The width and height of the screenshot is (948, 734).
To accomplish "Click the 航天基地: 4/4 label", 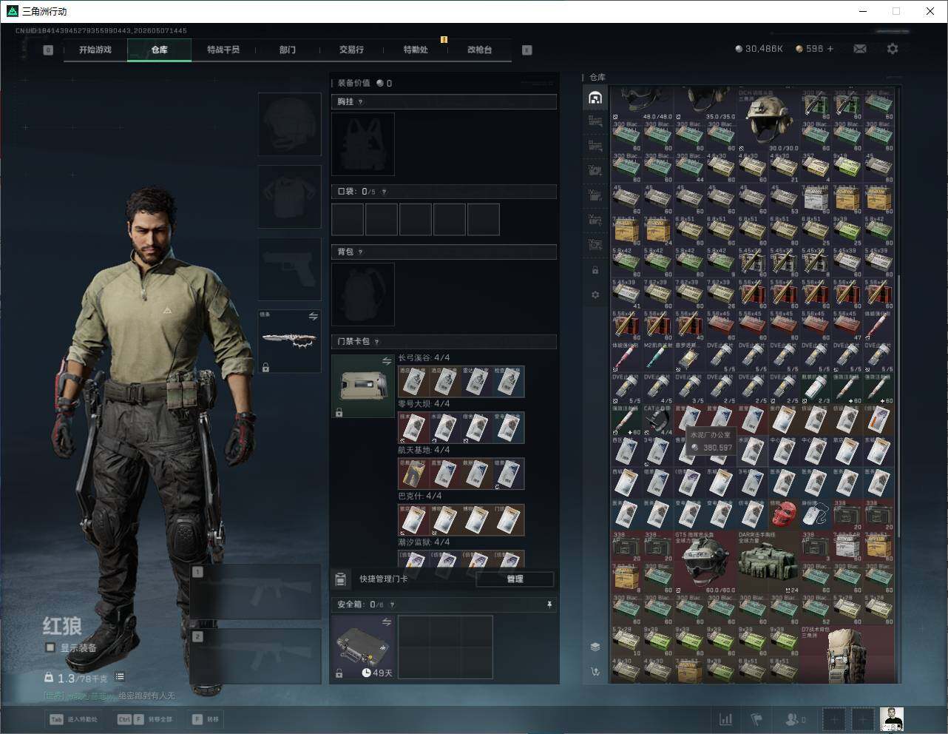I will (424, 450).
